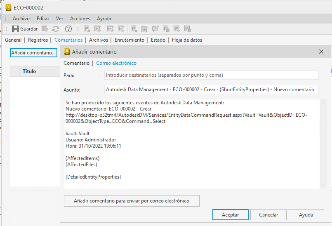Click the Guardar save icon
This screenshot has height=226, width=332.
15,29
